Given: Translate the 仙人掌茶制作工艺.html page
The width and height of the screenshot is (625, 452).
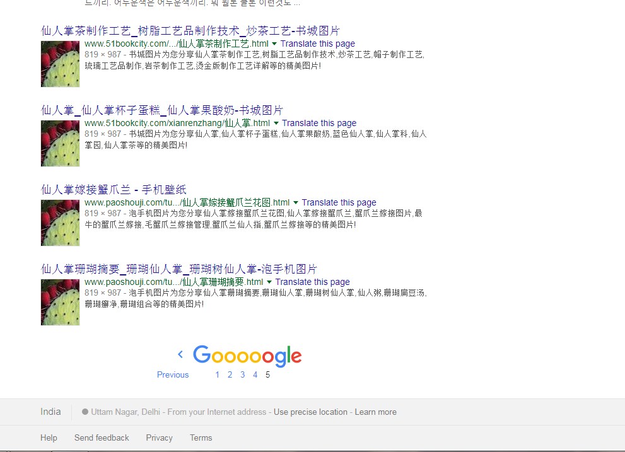Looking at the screenshot, I should (318, 43).
